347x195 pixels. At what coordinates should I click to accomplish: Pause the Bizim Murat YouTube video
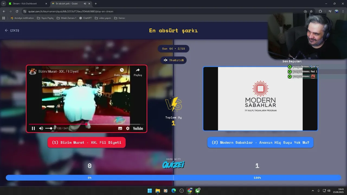[33, 128]
